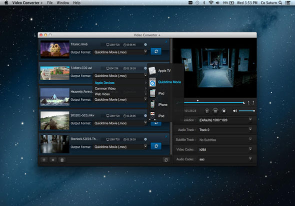
Task: Open info icon for Sherlock.S2E03 row
Action: [x=145, y=139]
